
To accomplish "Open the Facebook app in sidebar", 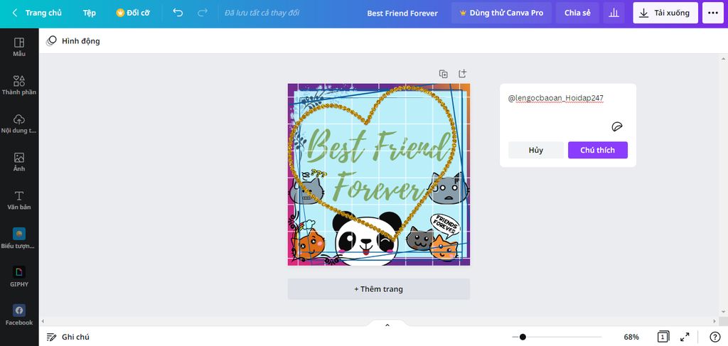I will (x=19, y=315).
